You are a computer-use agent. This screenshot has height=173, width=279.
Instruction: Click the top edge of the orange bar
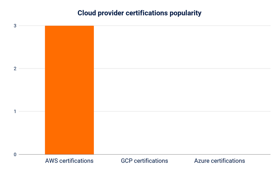pos(69,26)
